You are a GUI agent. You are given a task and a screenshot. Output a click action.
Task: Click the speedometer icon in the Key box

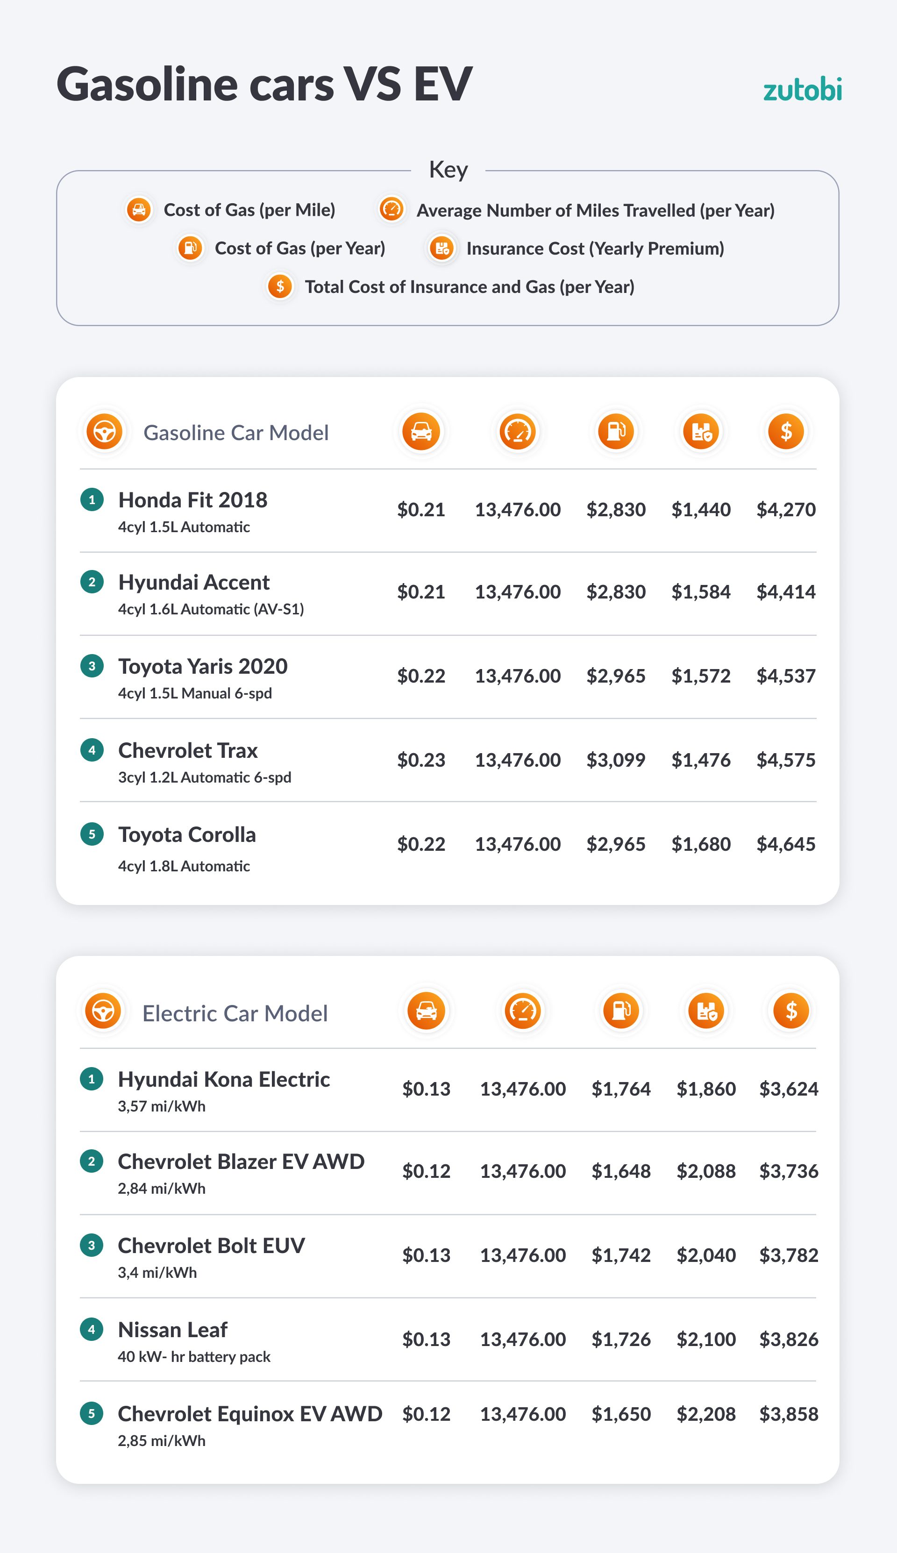point(391,209)
